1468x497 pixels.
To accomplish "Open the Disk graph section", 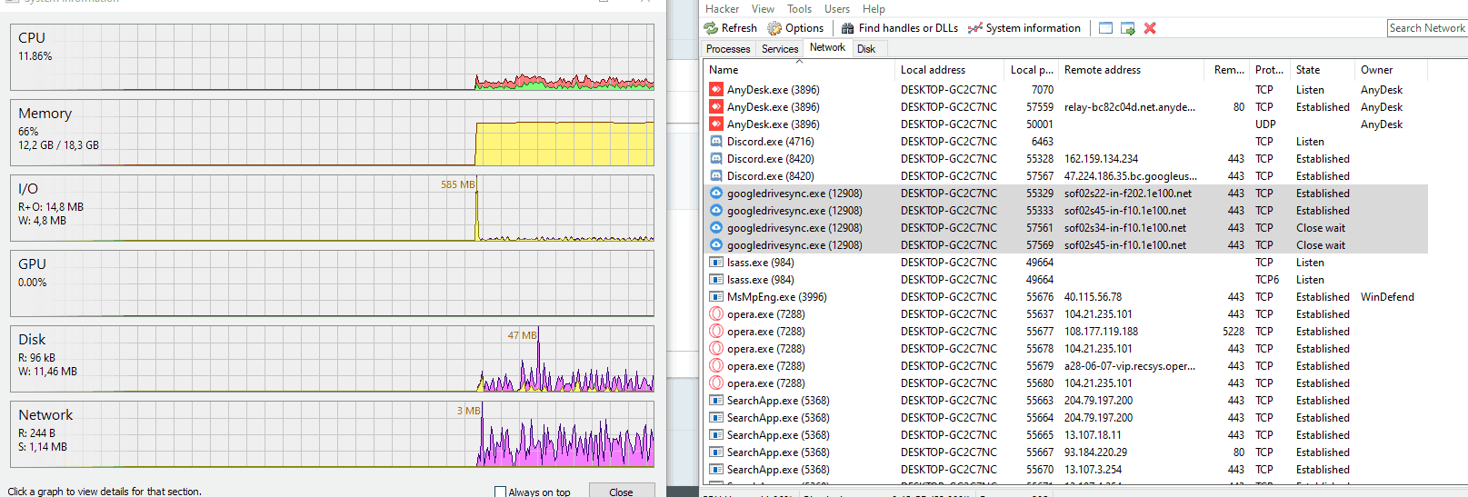I will (332, 359).
